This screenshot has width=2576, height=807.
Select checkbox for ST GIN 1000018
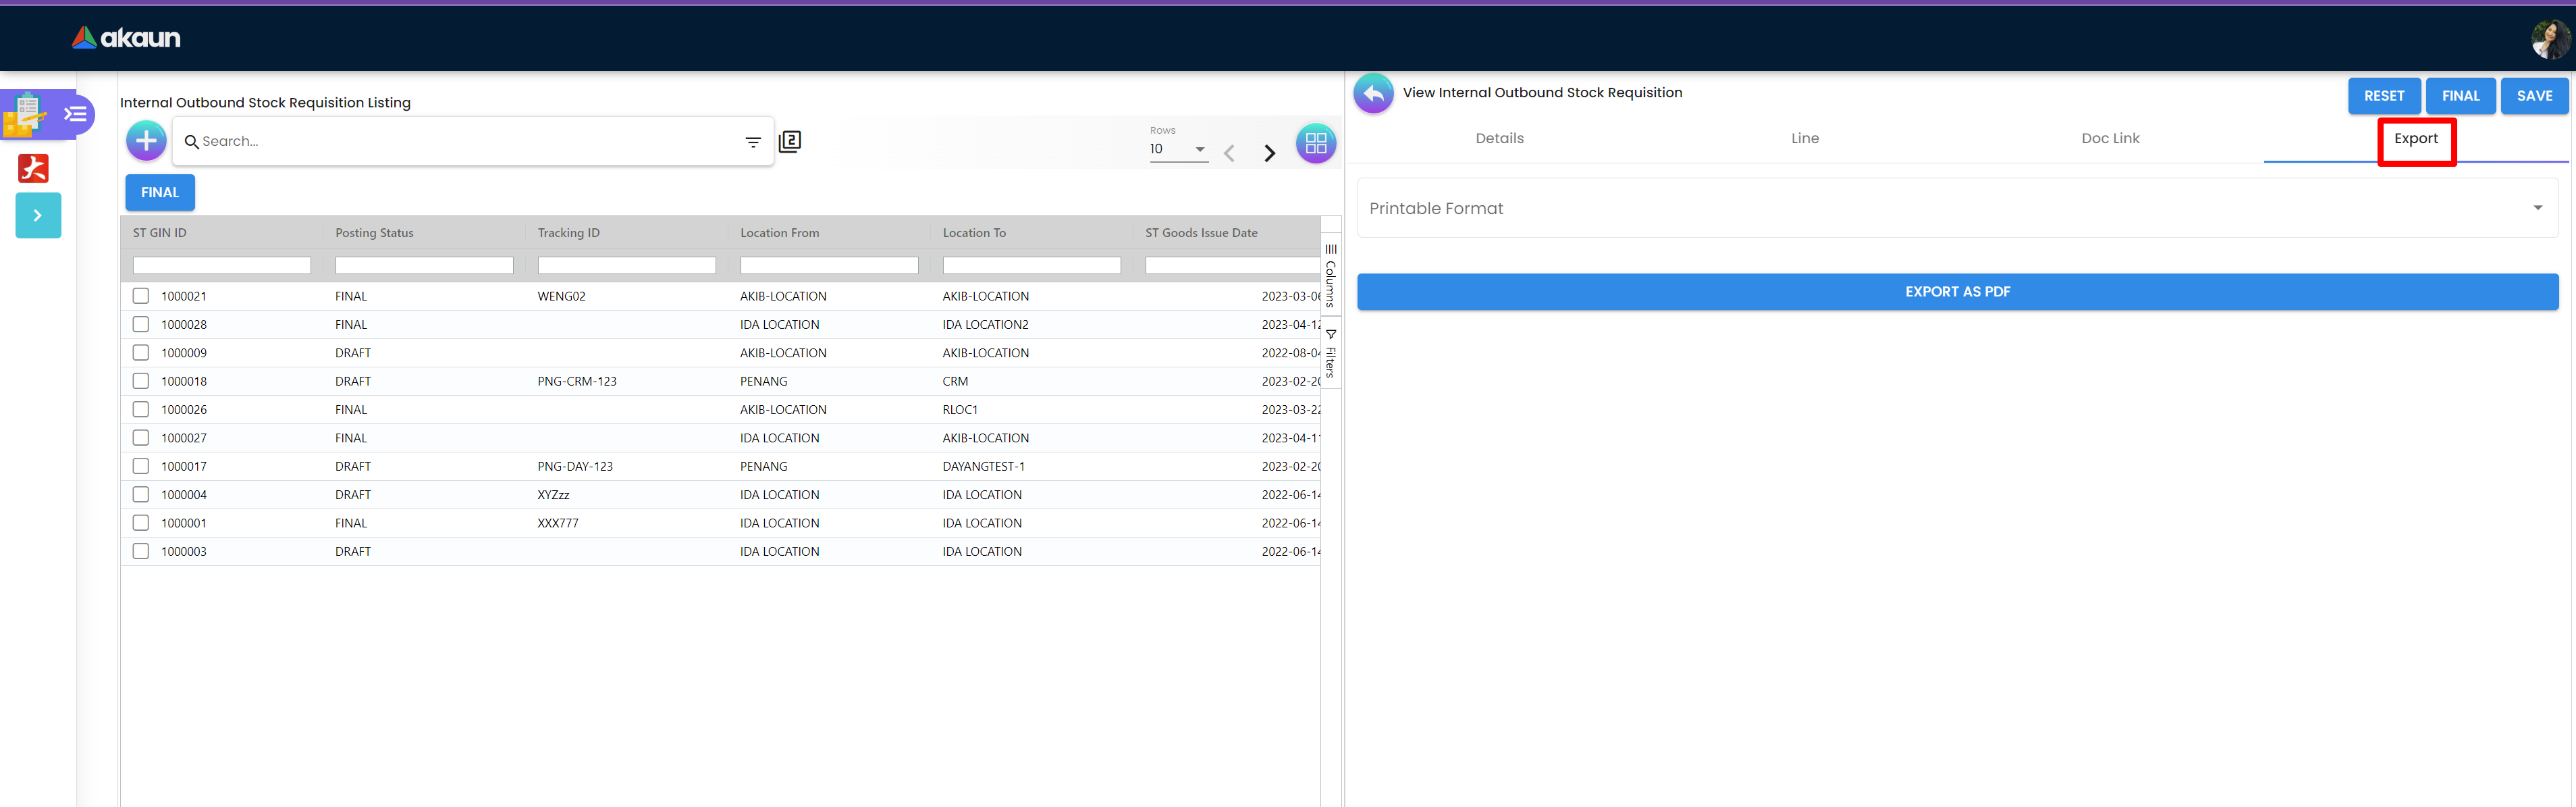click(x=141, y=381)
